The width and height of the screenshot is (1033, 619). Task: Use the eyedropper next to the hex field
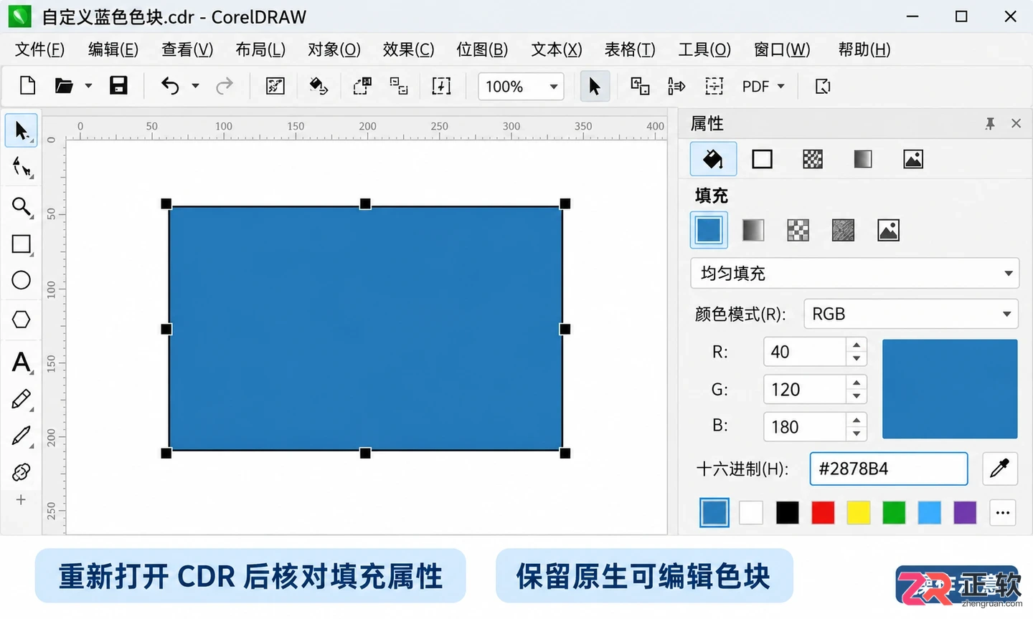999,469
